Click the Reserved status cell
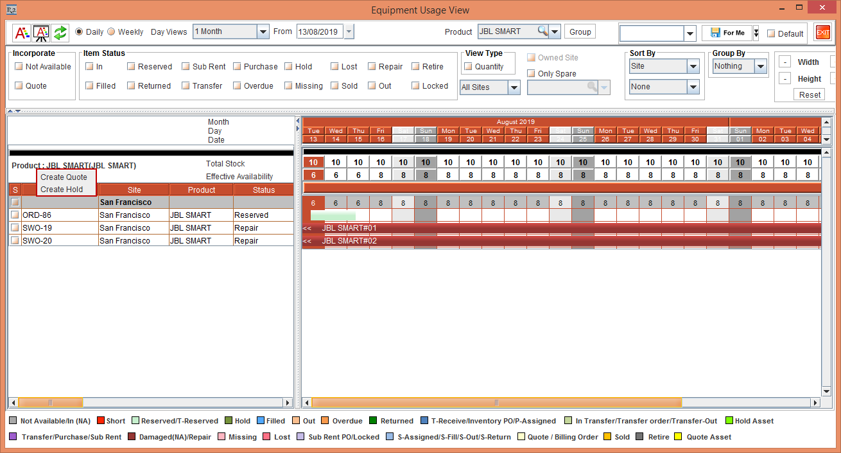The image size is (841, 453). [x=264, y=215]
